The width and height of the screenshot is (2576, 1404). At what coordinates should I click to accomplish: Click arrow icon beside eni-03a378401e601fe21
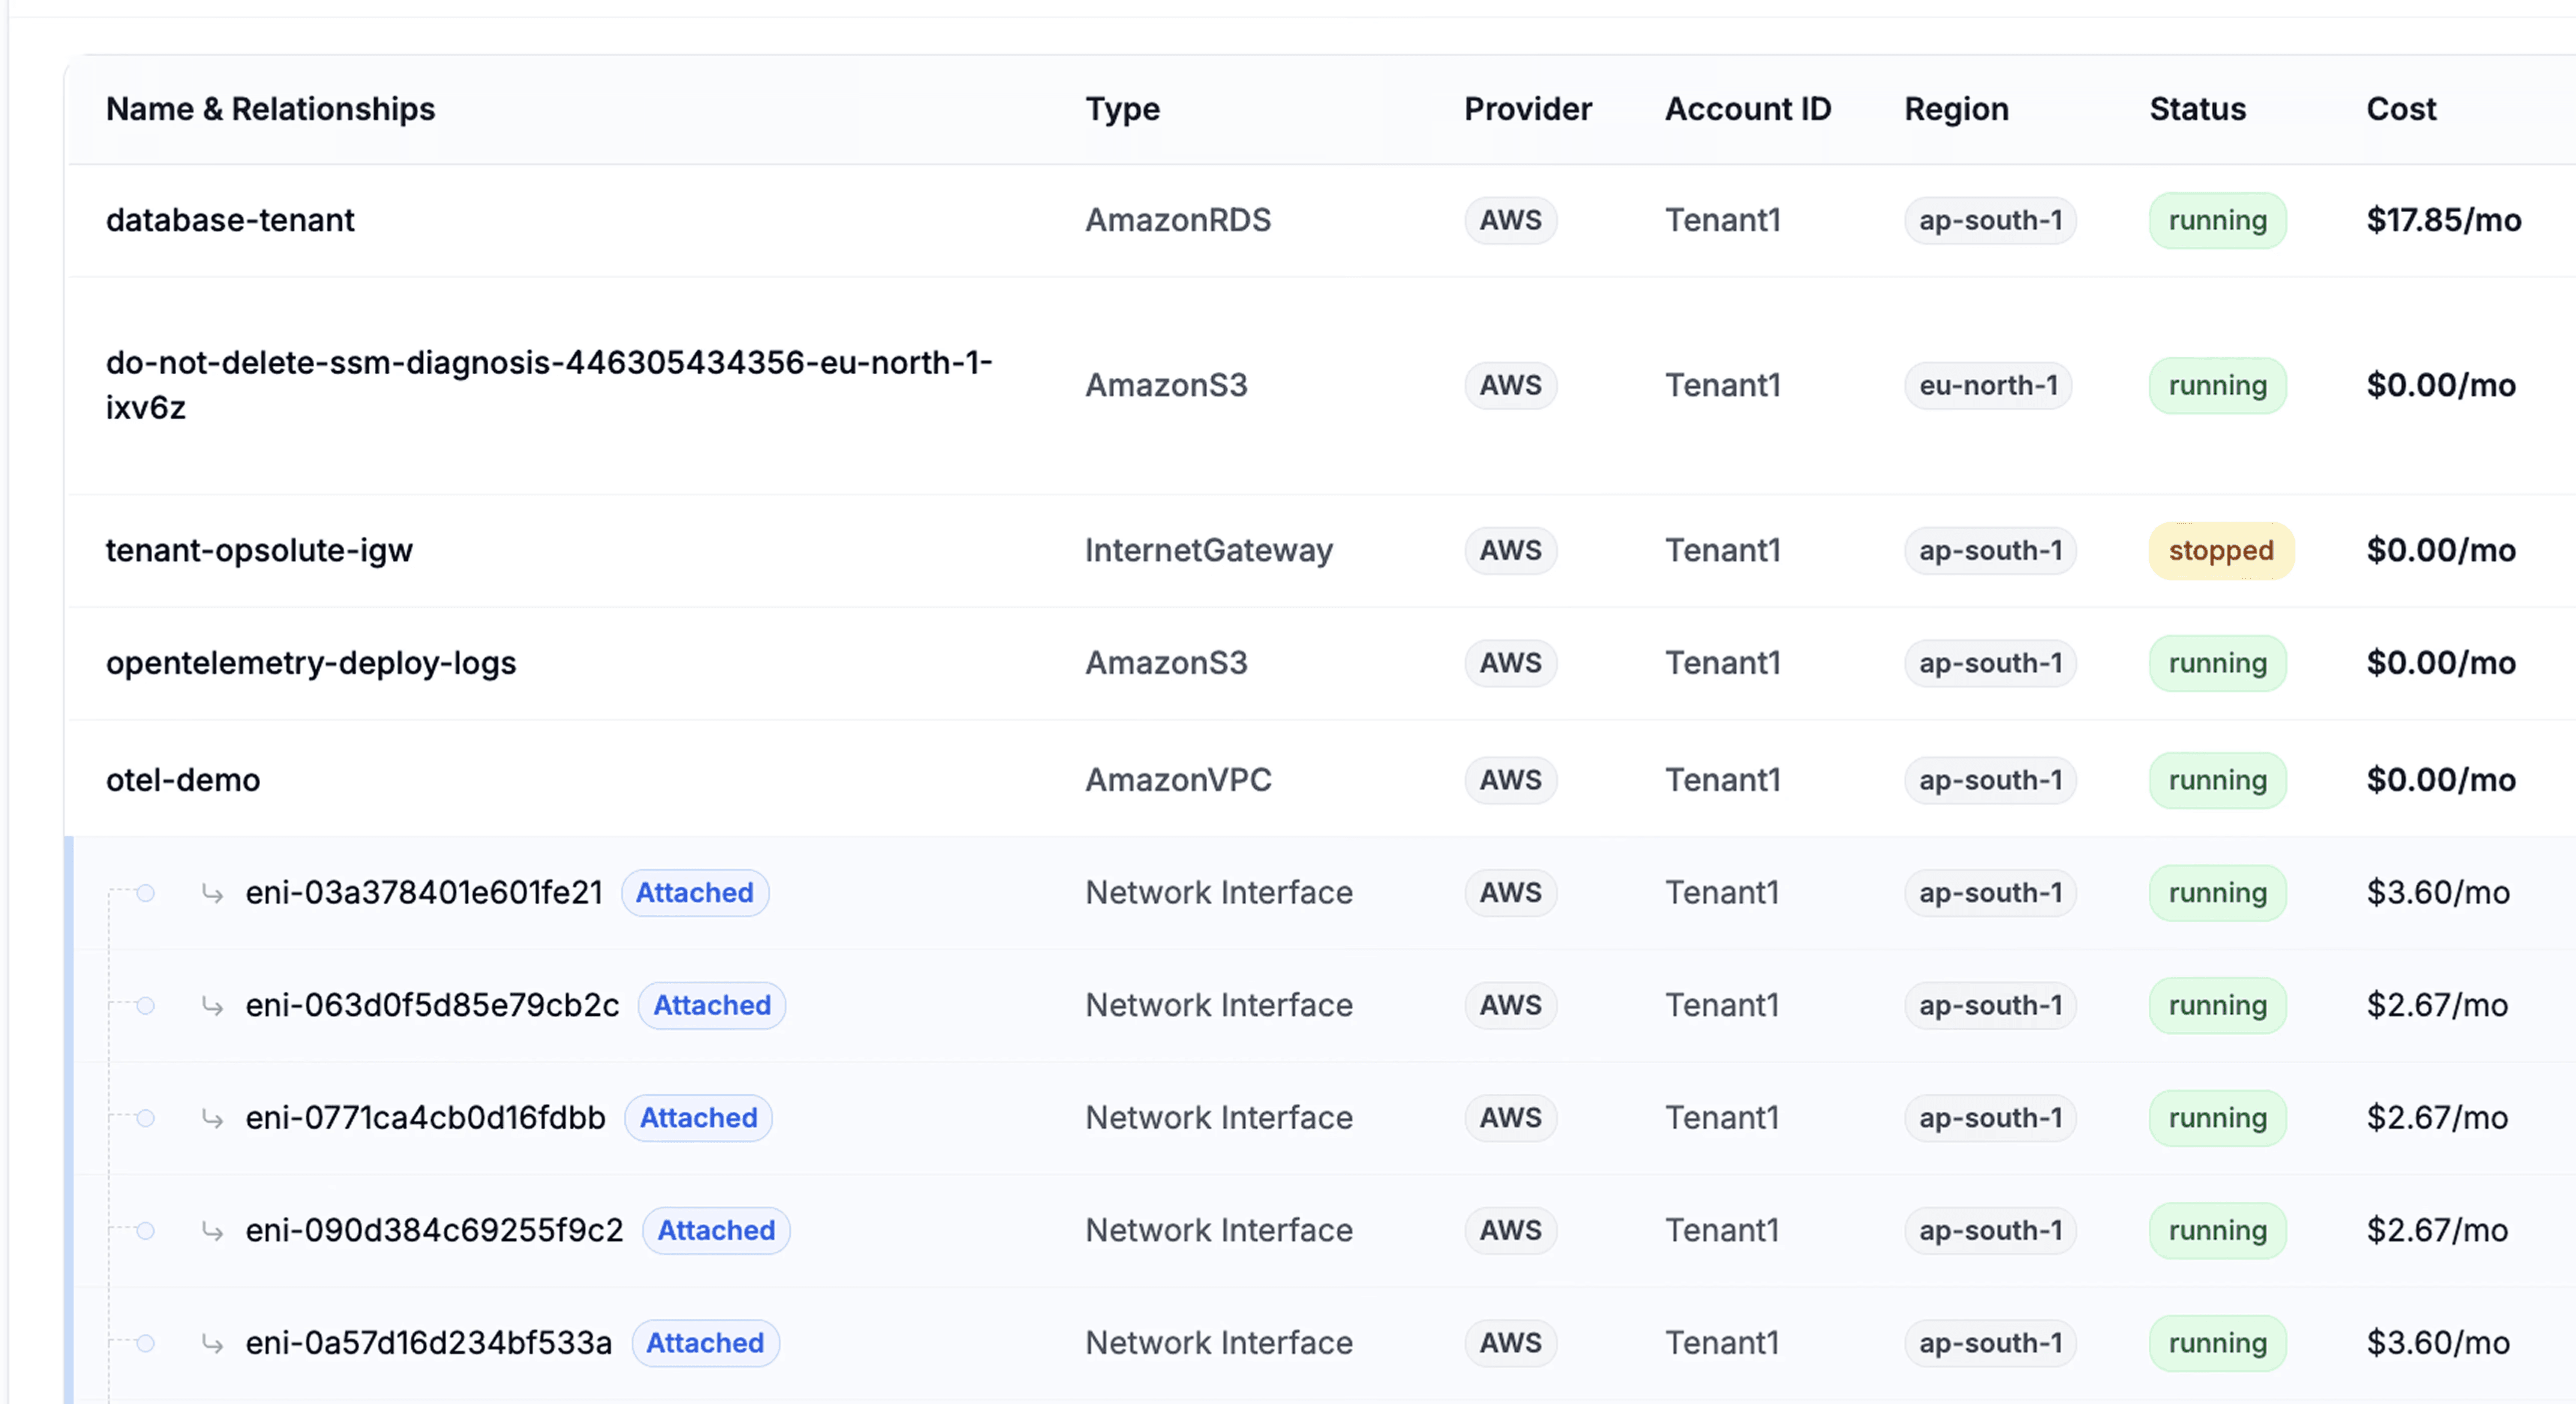pyautogui.click(x=212, y=892)
